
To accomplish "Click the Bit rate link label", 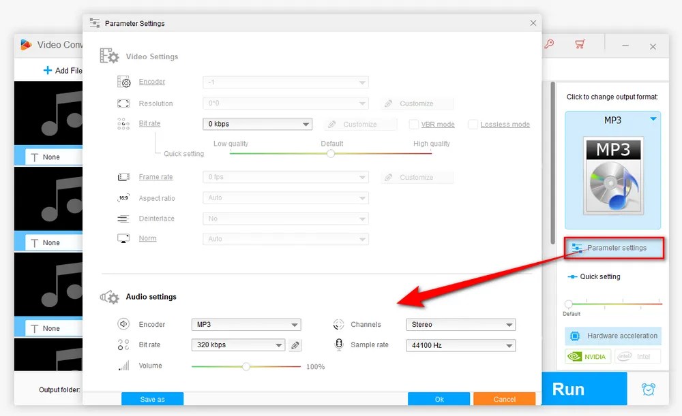I will click(149, 123).
